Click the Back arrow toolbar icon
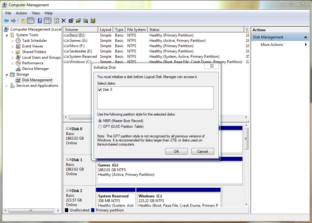This screenshot has height=223, width=312. tap(6, 21)
